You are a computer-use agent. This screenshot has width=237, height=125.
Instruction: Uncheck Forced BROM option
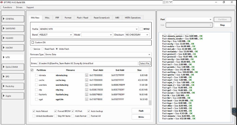pyautogui.click(x=55, y=111)
